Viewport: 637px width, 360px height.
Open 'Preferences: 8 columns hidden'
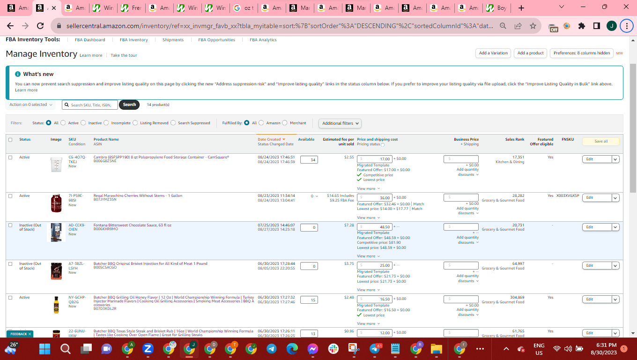tap(582, 53)
